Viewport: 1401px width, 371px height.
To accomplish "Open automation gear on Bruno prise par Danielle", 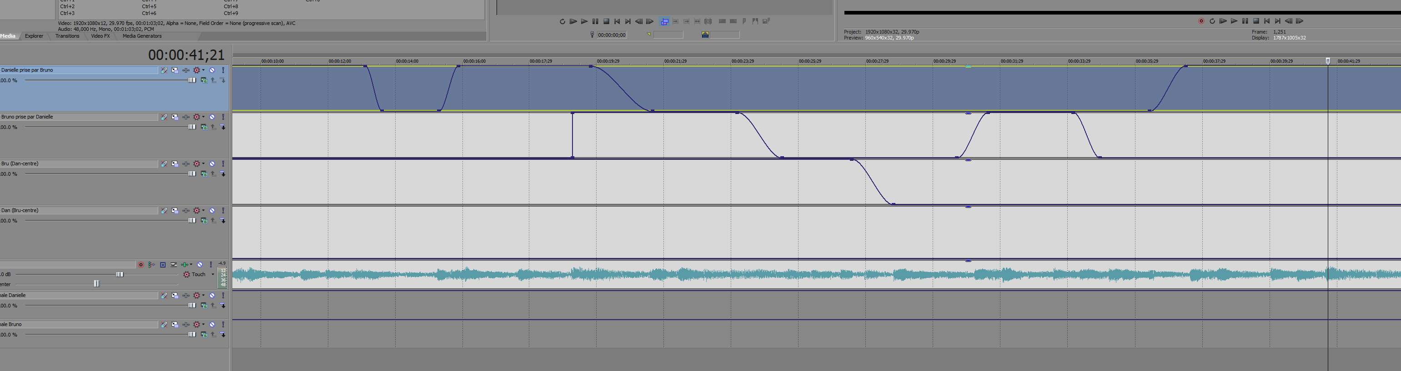I will tap(196, 117).
